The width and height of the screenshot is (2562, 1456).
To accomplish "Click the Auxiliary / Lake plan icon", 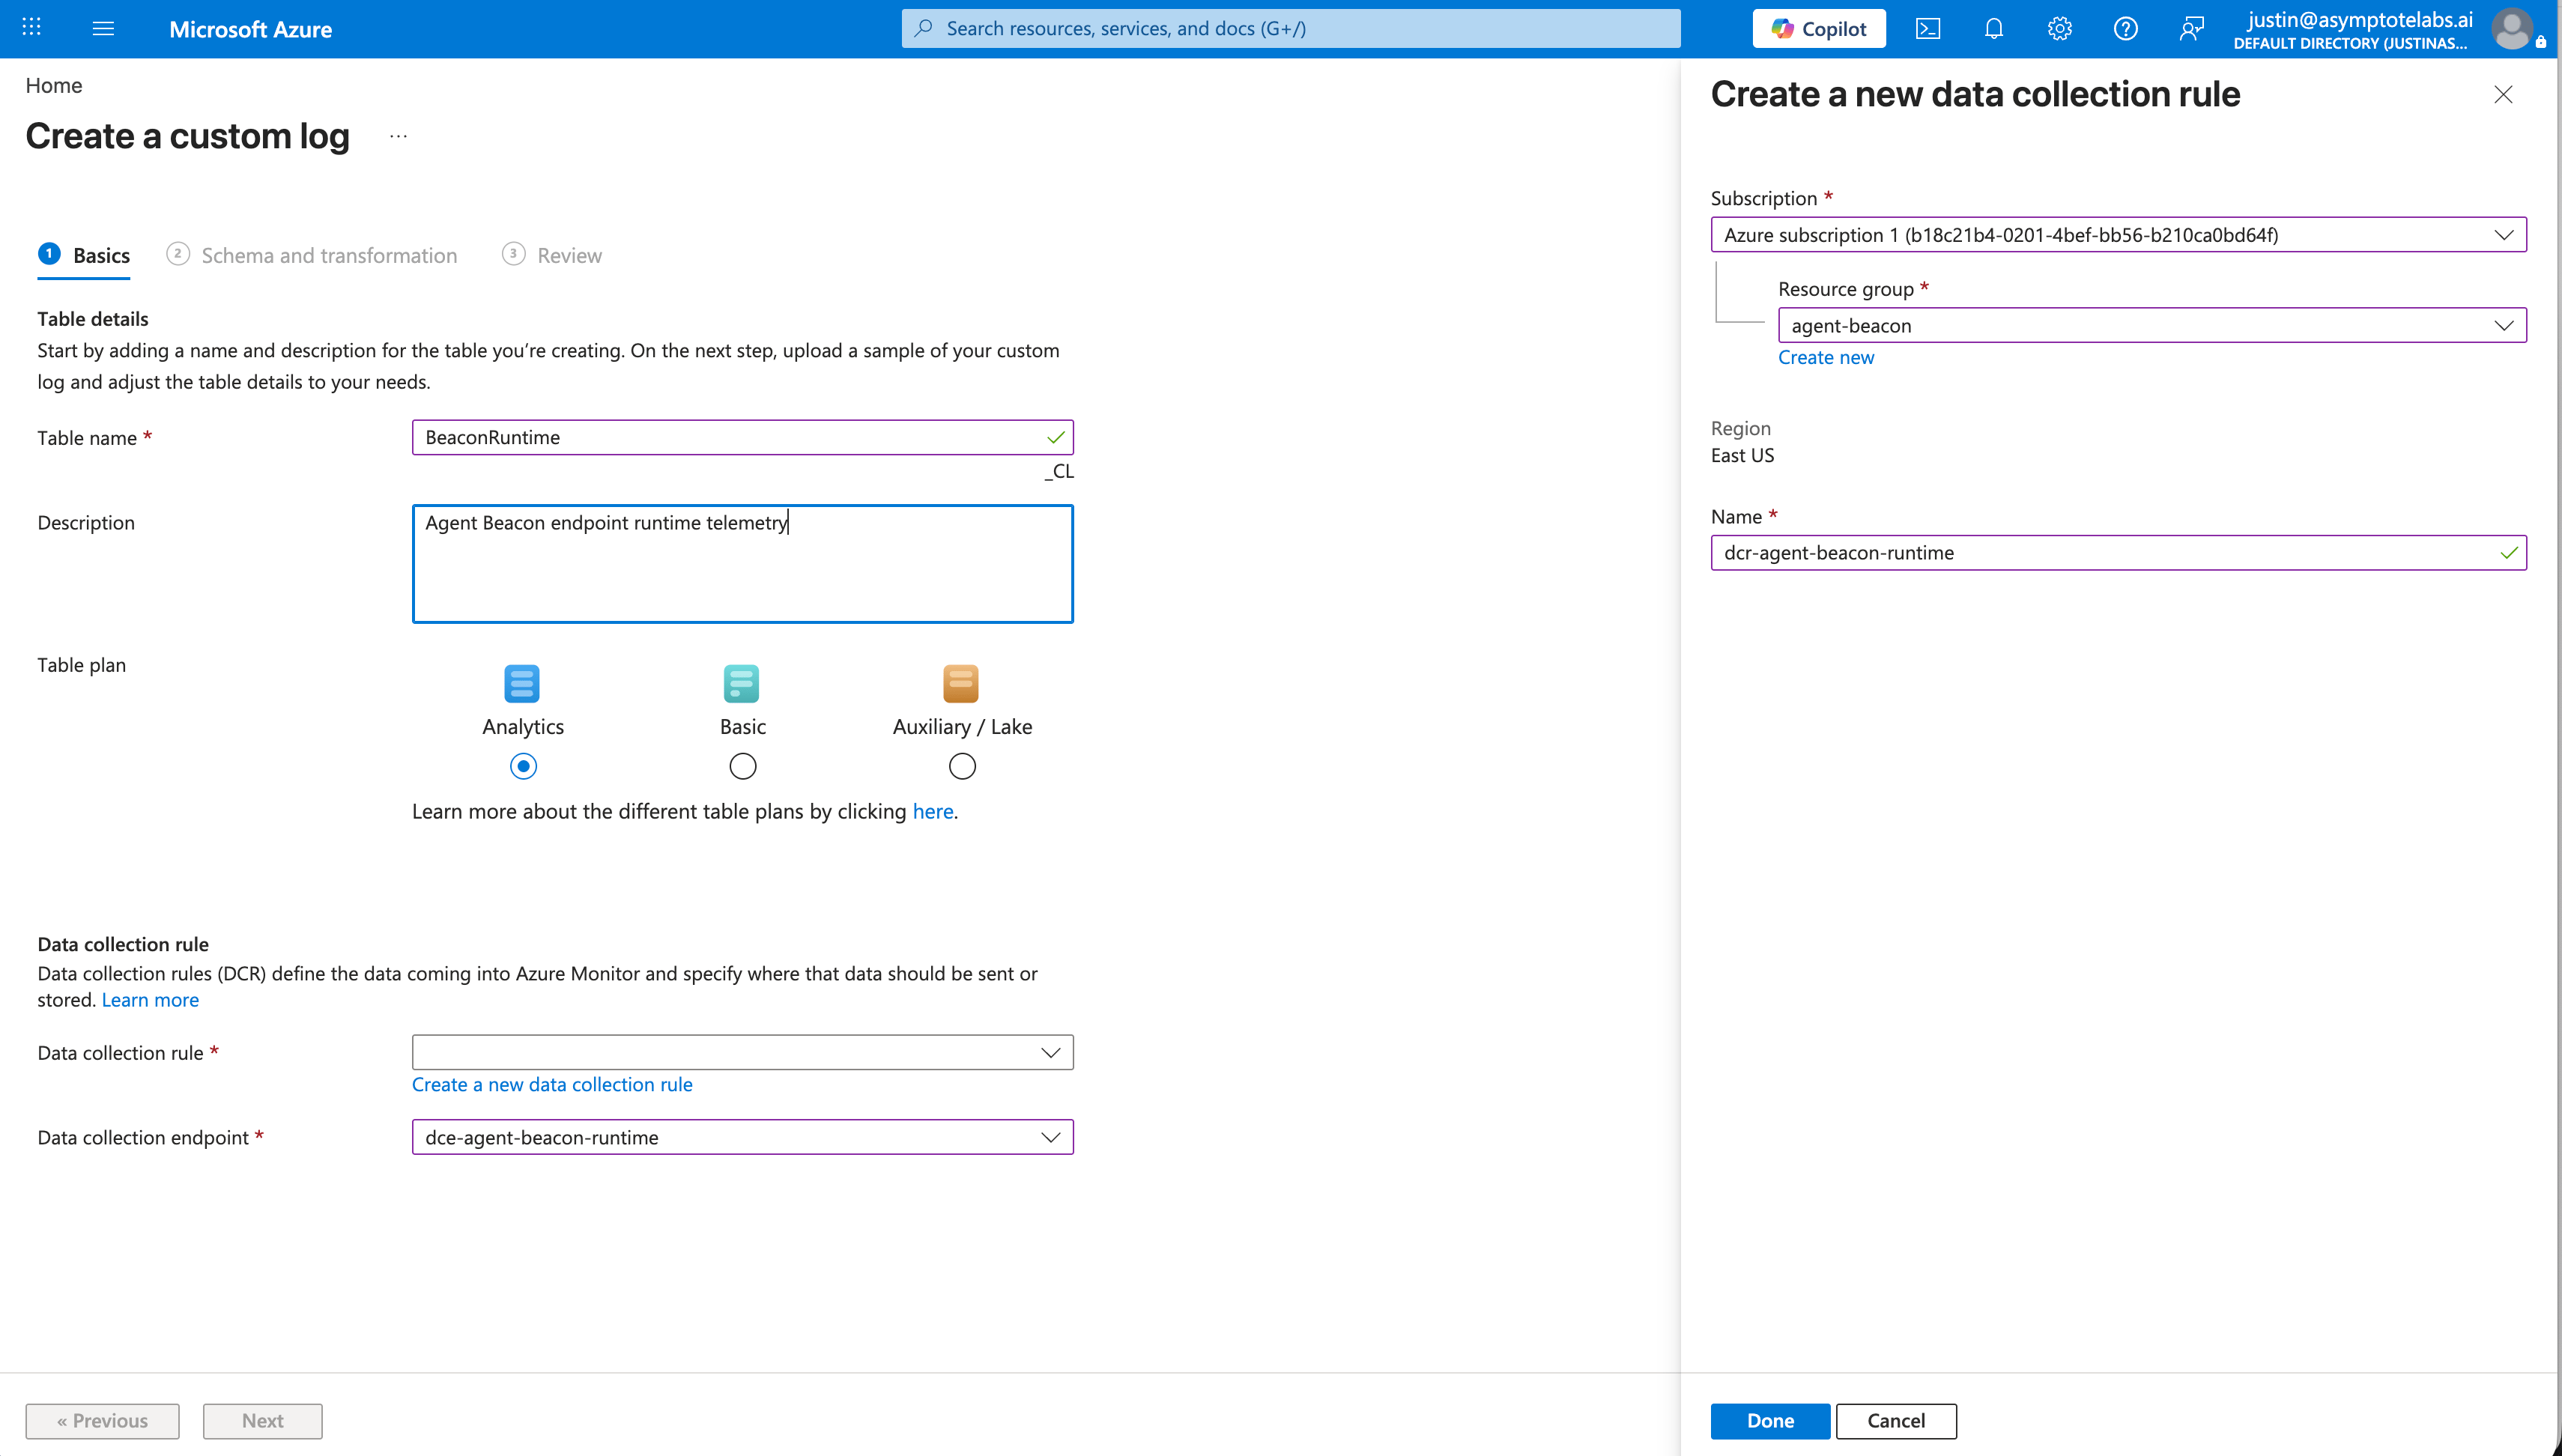I will point(961,684).
